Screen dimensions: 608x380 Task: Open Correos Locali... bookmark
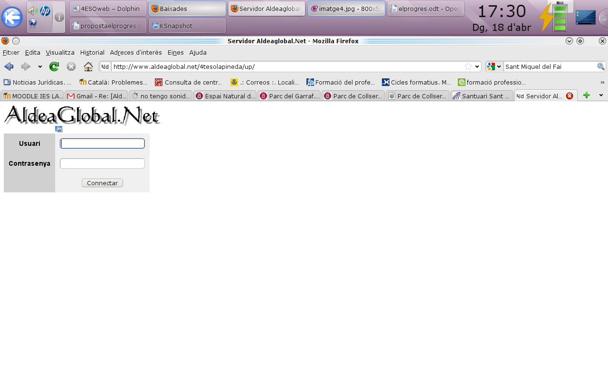(265, 82)
